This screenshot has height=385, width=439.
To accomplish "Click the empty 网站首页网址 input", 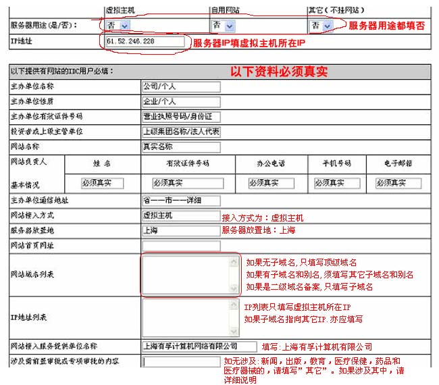I will tap(180, 245).
